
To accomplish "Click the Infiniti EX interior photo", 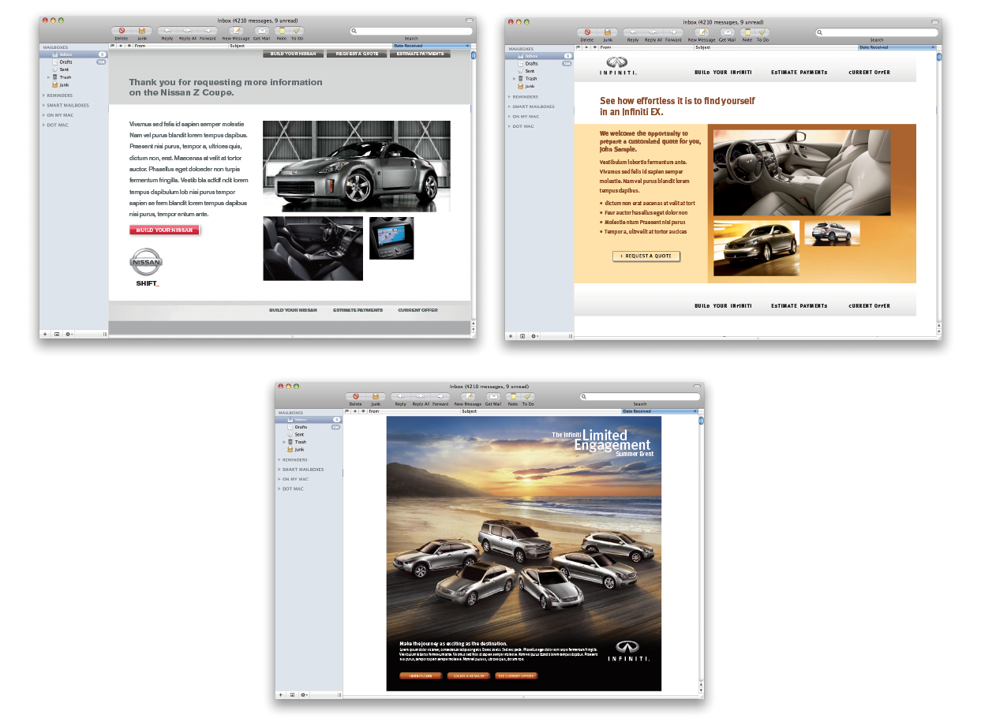I will pyautogui.click(x=802, y=172).
